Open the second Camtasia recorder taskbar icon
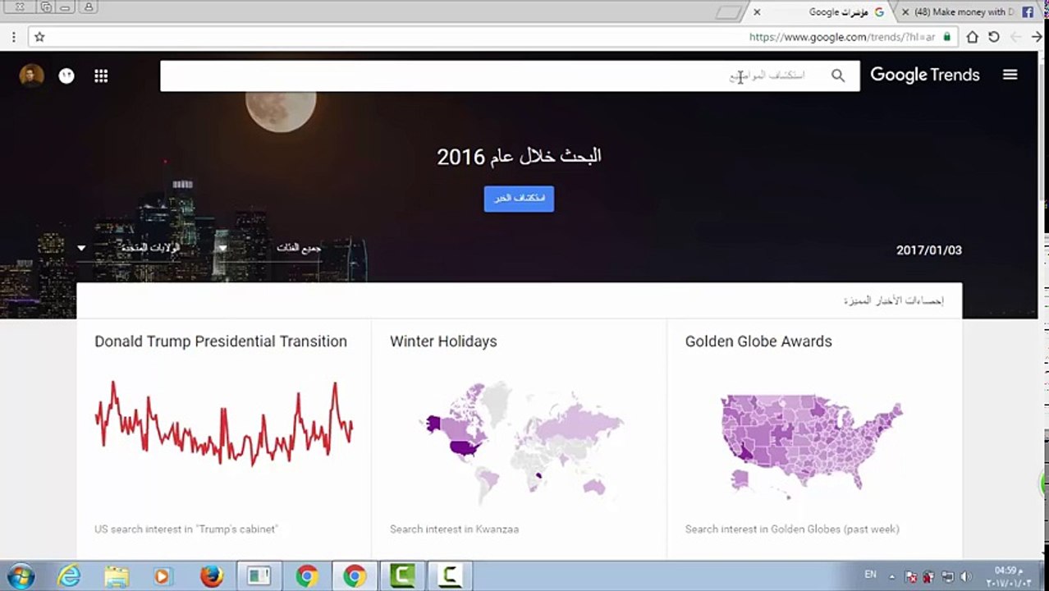Viewport: 1049px width, 591px height. [x=450, y=576]
